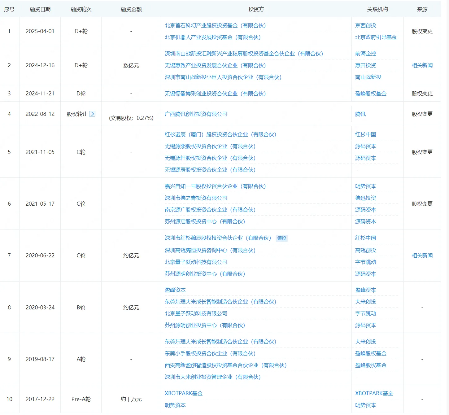Open 无锡德盈博采创业投资合伙企业 investor link
The height and width of the screenshot is (415, 449).
215,94
